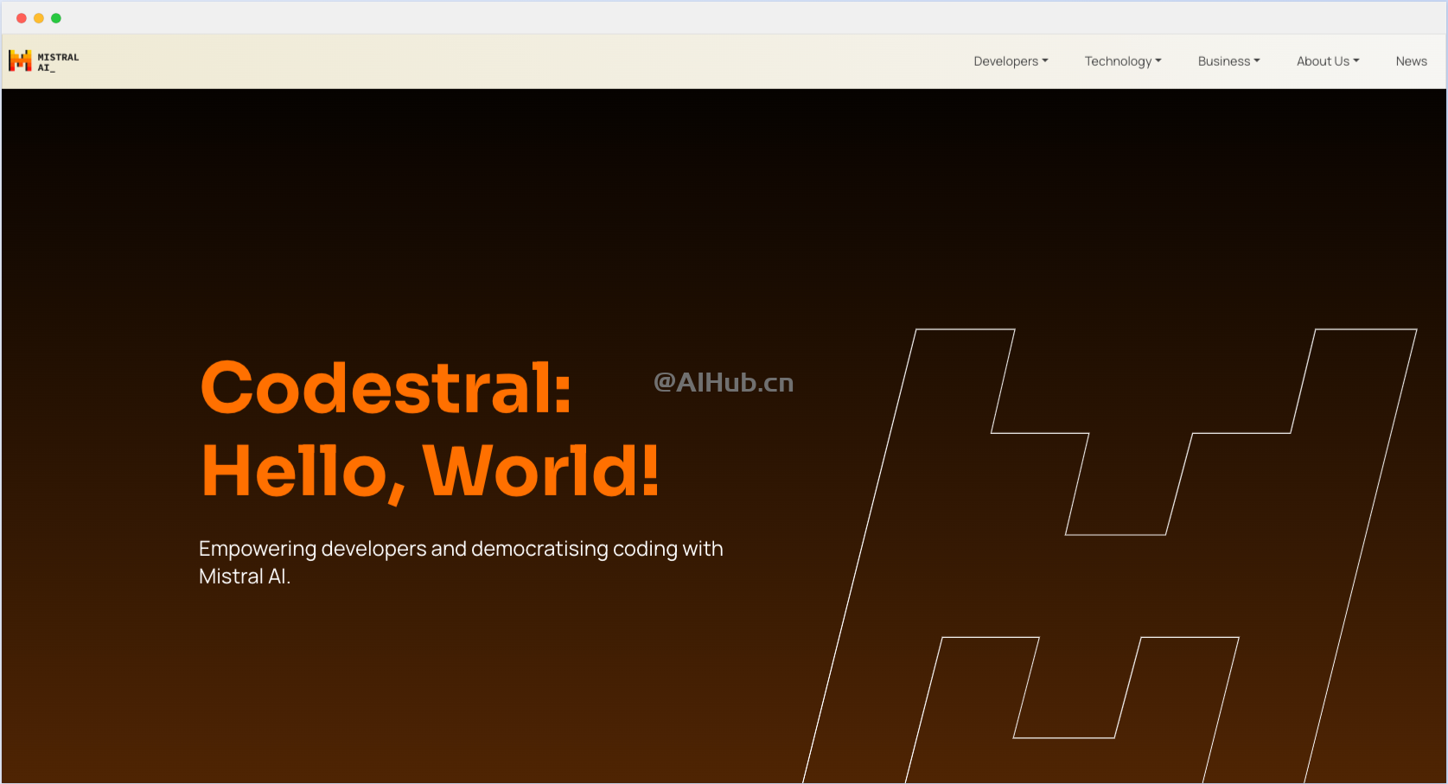The height and width of the screenshot is (784, 1448).
Task: Click the green maximize window button
Action: pos(56,18)
